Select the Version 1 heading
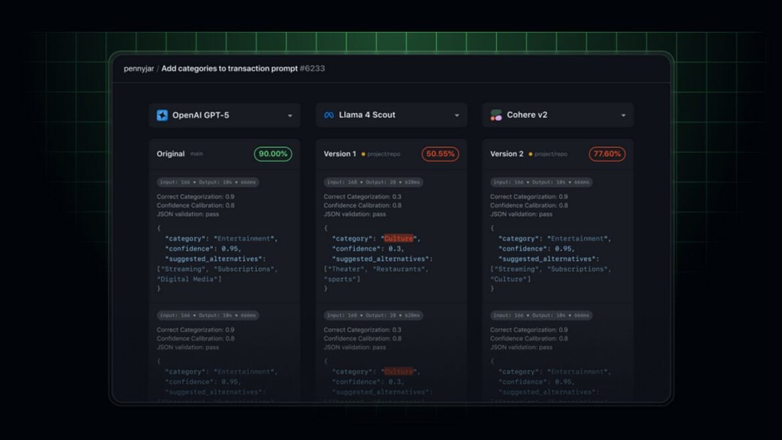Screen dimensions: 782x440 point(339,153)
